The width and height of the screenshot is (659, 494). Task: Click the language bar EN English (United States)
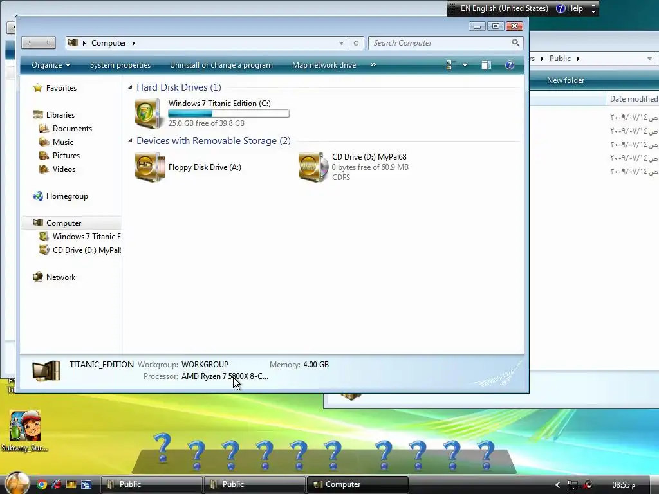tap(505, 8)
